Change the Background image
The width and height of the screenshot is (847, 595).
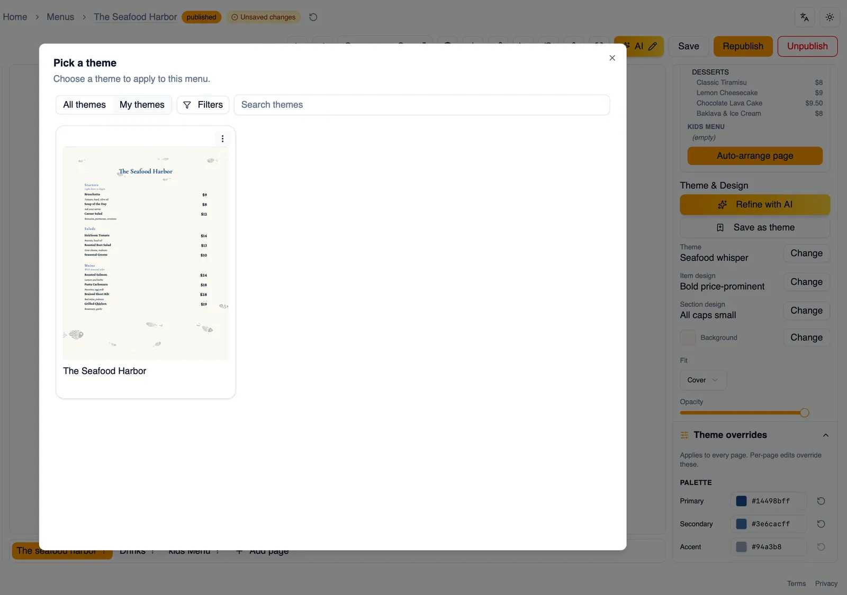[806, 337]
